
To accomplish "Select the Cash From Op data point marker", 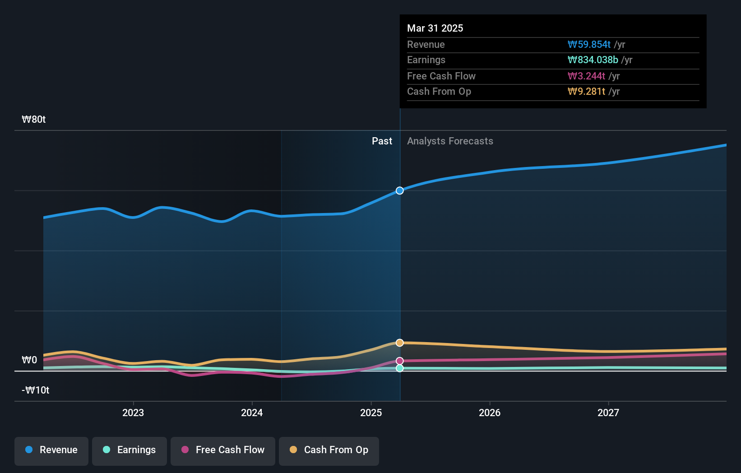I will (399, 343).
